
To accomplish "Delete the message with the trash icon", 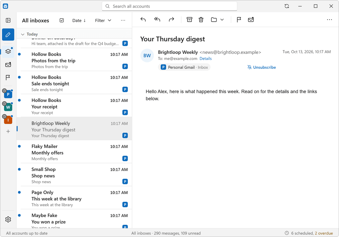I will click(201, 20).
